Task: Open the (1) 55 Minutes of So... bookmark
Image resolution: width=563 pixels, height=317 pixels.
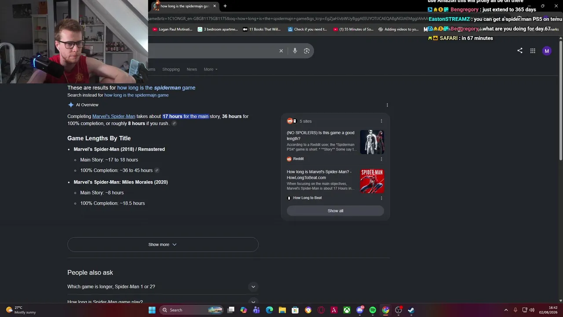Action: tap(353, 29)
